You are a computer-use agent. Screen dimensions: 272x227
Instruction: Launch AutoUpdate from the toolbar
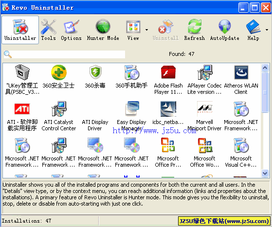point(224,30)
